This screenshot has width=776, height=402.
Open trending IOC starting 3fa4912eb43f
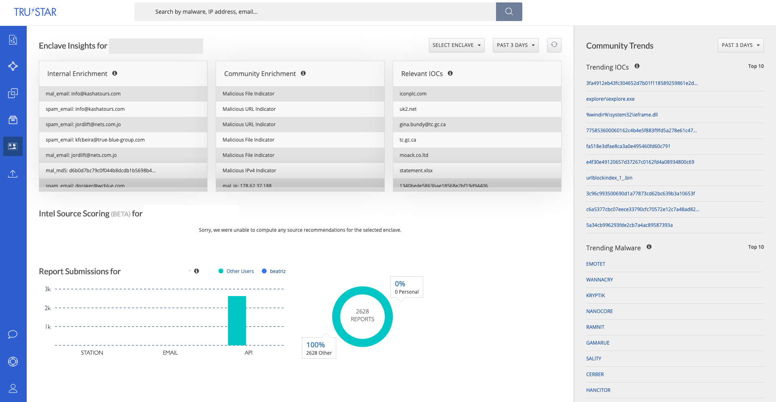pyautogui.click(x=642, y=83)
